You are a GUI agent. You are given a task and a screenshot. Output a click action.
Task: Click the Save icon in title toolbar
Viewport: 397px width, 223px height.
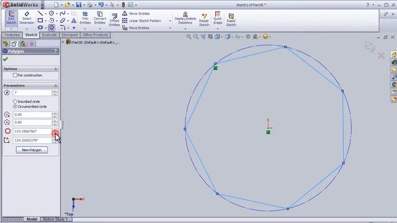[x=79, y=4]
